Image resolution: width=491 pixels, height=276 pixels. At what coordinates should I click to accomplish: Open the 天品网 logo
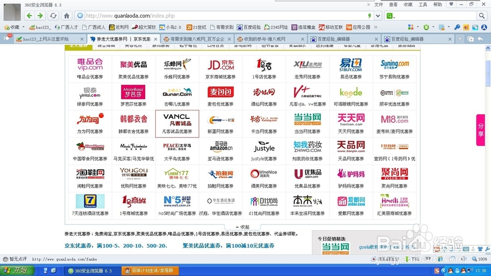351,147
